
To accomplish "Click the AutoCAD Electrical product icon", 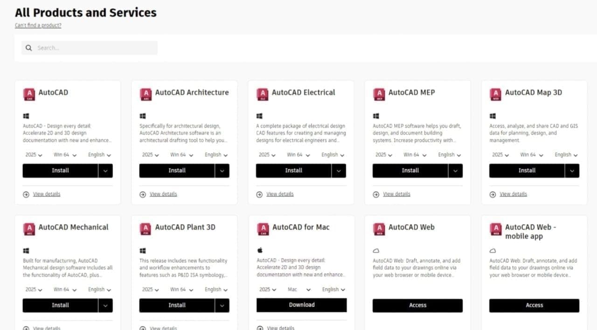I will [x=262, y=94].
